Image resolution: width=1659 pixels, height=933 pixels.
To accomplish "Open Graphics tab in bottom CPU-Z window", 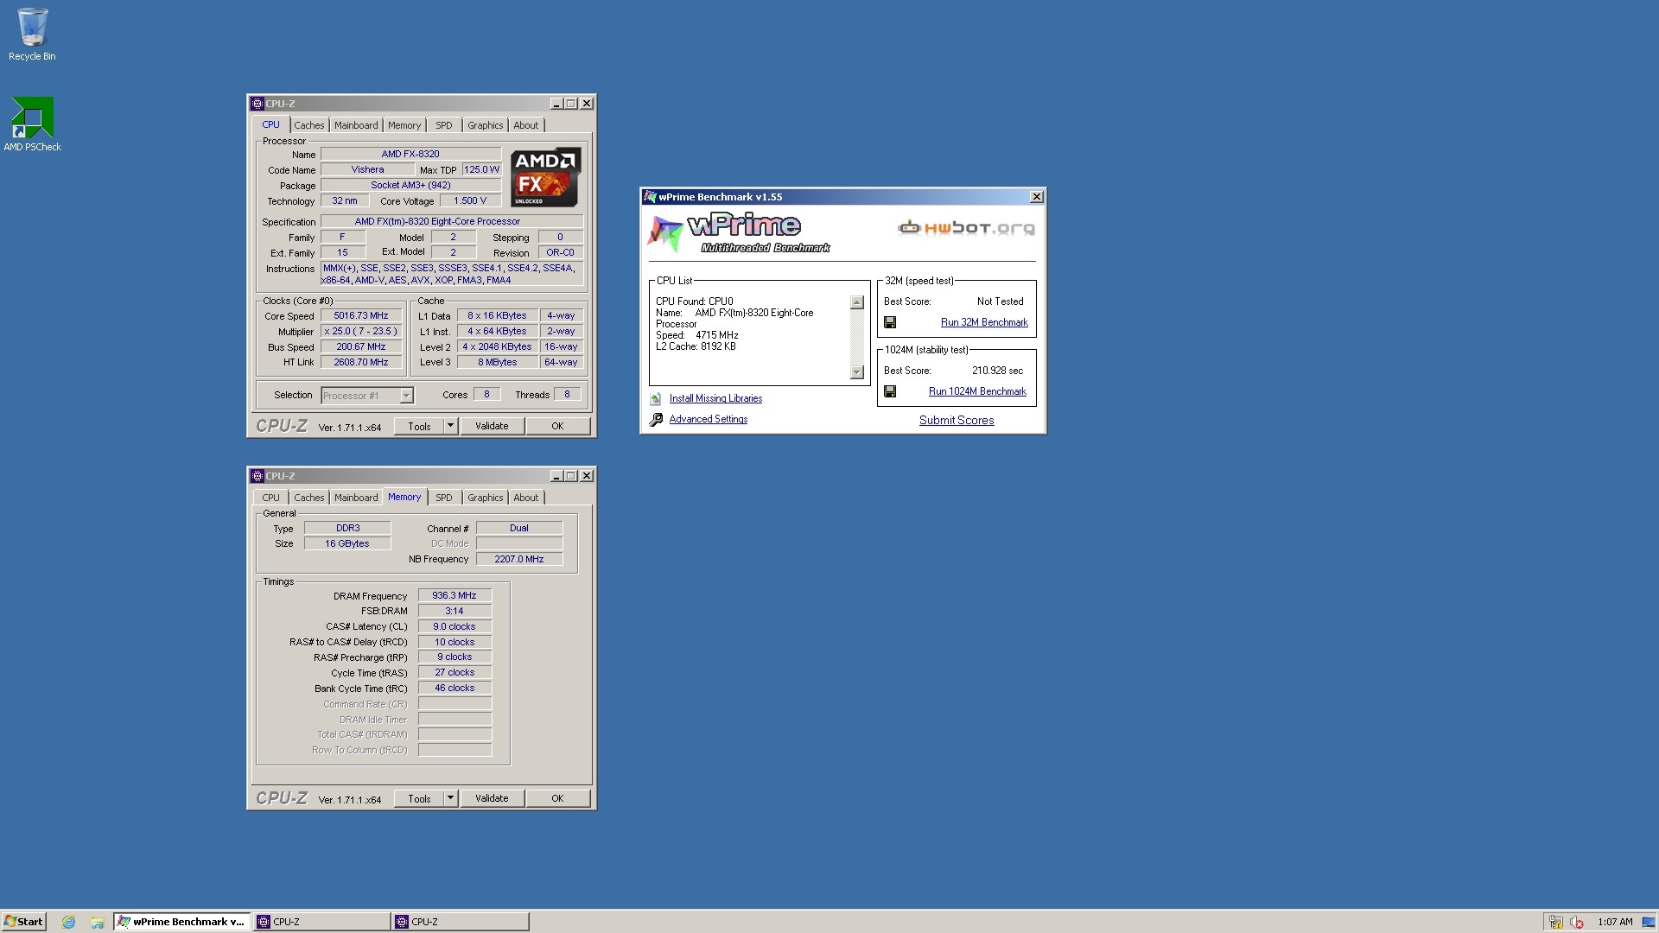I will tap(485, 498).
